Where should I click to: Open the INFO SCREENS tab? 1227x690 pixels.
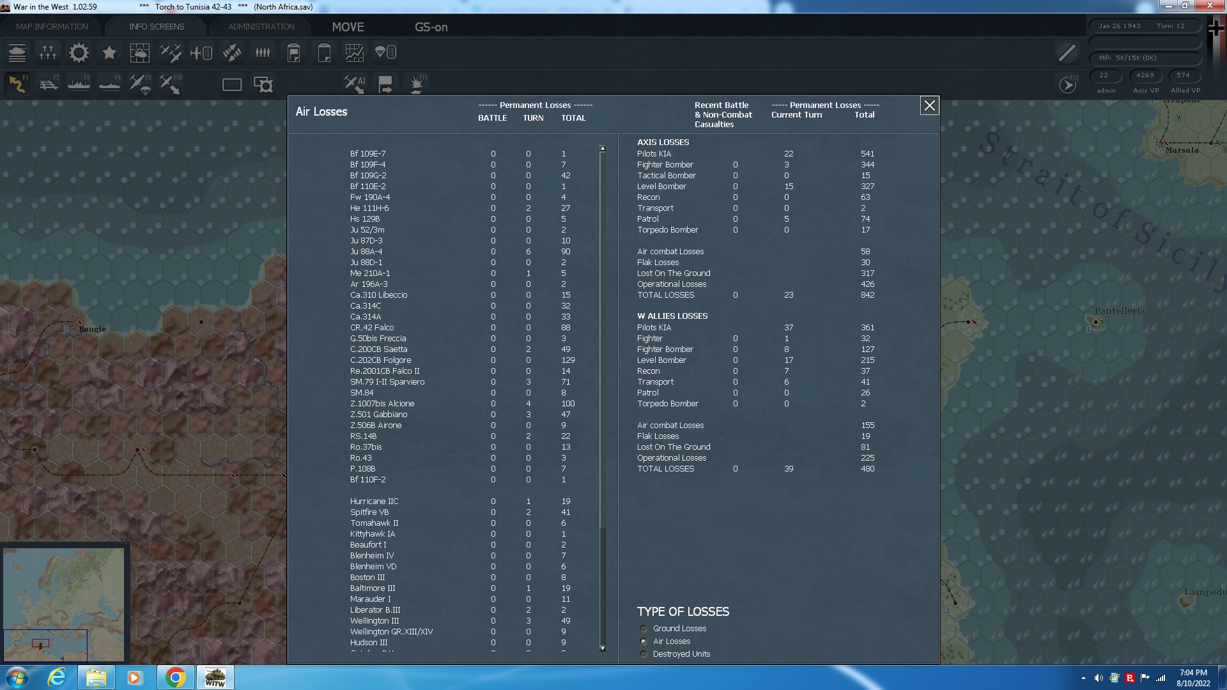point(157,26)
